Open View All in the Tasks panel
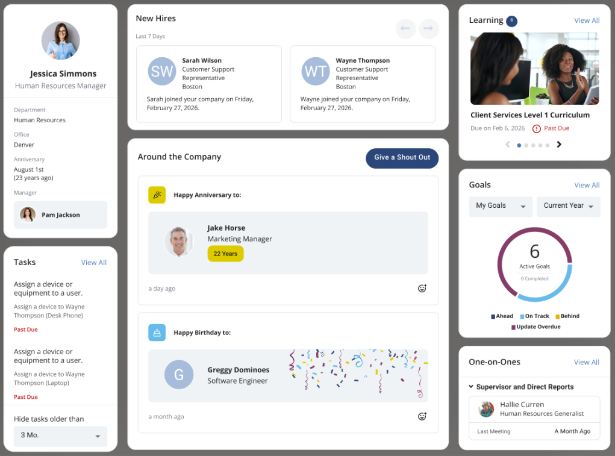This screenshot has width=615, height=456. (x=93, y=262)
